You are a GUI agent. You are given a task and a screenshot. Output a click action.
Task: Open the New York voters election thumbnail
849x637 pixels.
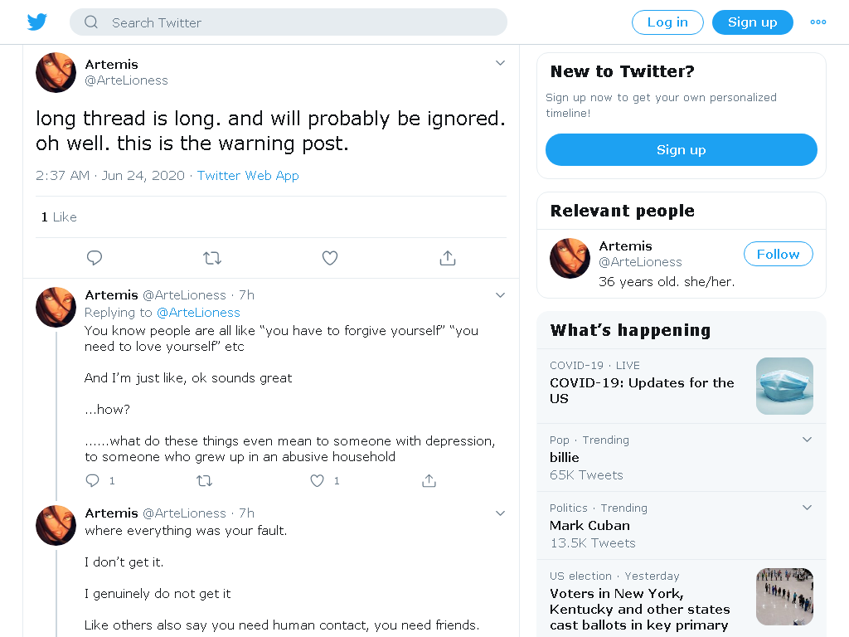pyautogui.click(x=784, y=597)
